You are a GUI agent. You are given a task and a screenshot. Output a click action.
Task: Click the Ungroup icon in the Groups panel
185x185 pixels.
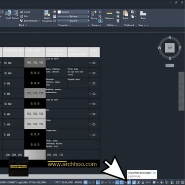pos(100,12)
